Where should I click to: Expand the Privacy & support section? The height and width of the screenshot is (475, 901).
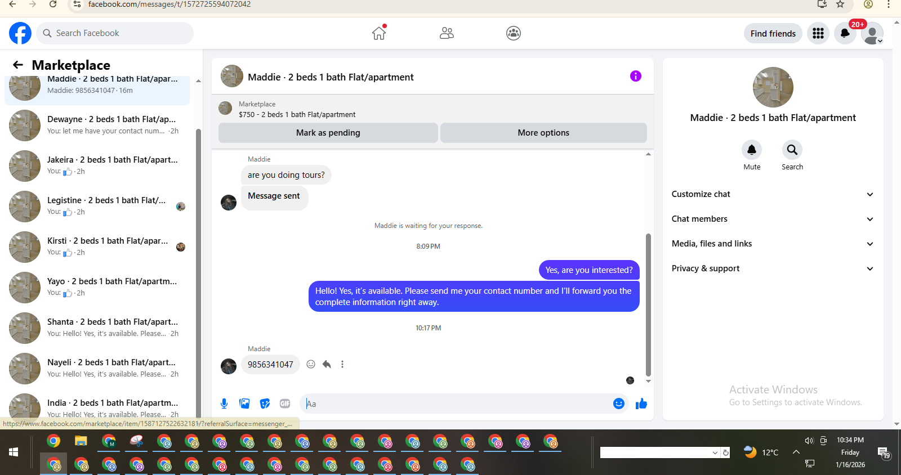[773, 268]
